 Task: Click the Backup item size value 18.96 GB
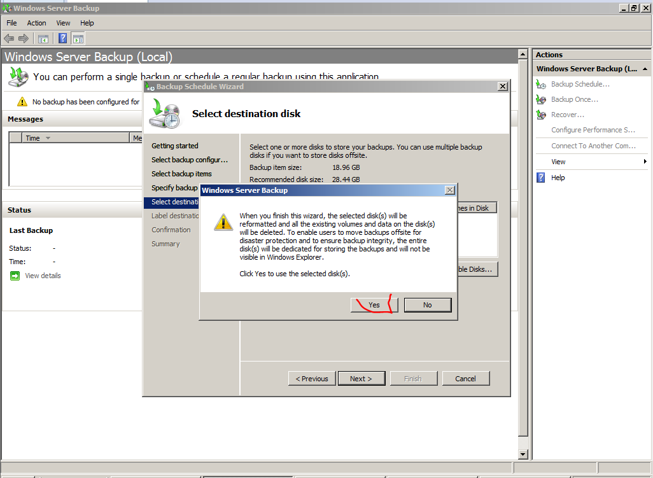click(x=346, y=167)
